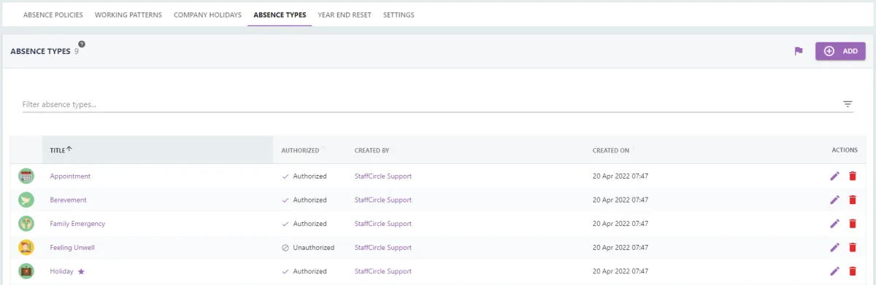Open the Bereavement absence type link

tap(68, 200)
